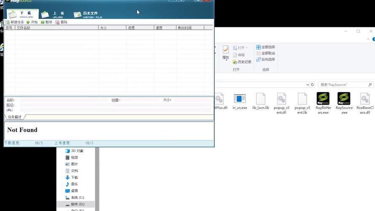Sort by 文件名称 column header
Viewport: 375px width, 211px height.
pos(57,28)
